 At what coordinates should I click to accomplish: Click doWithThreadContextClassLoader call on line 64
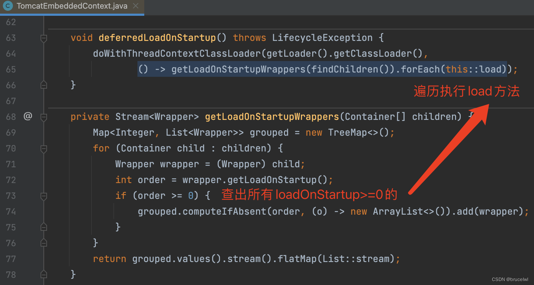tap(177, 53)
